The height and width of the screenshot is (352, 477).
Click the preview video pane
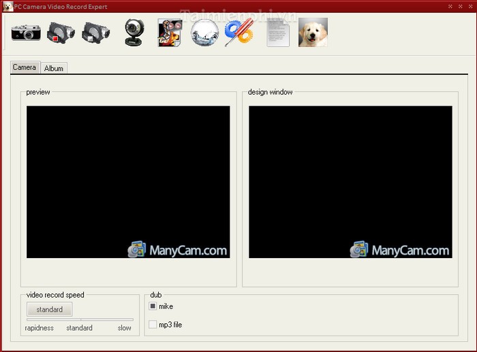click(x=128, y=182)
